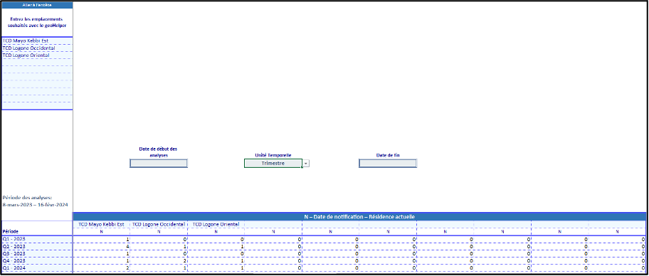Click value 1 for Q2 - 2023 Logone Oriental
649x276 pixels.
pyautogui.click(x=216, y=246)
